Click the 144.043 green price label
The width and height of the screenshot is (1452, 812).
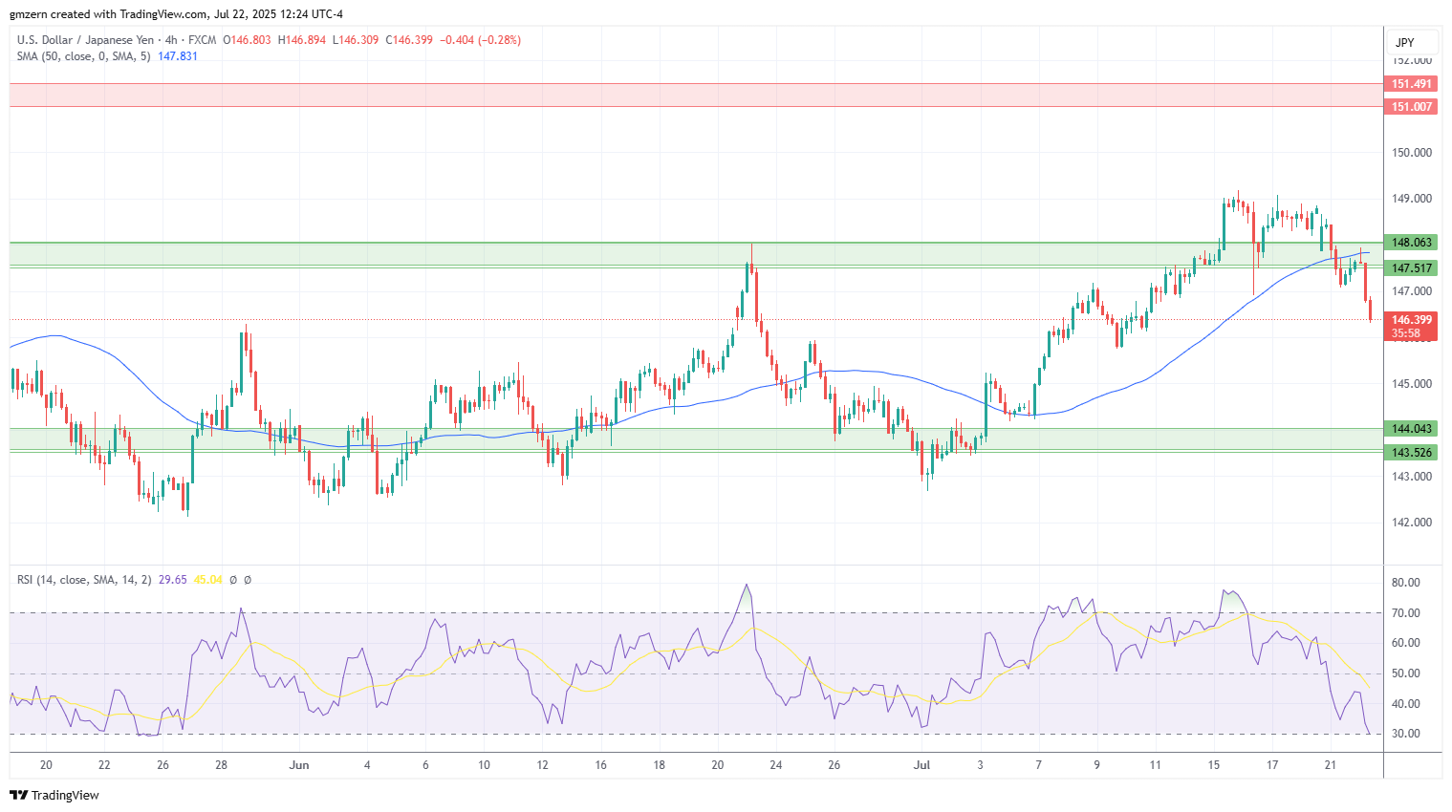[1411, 429]
